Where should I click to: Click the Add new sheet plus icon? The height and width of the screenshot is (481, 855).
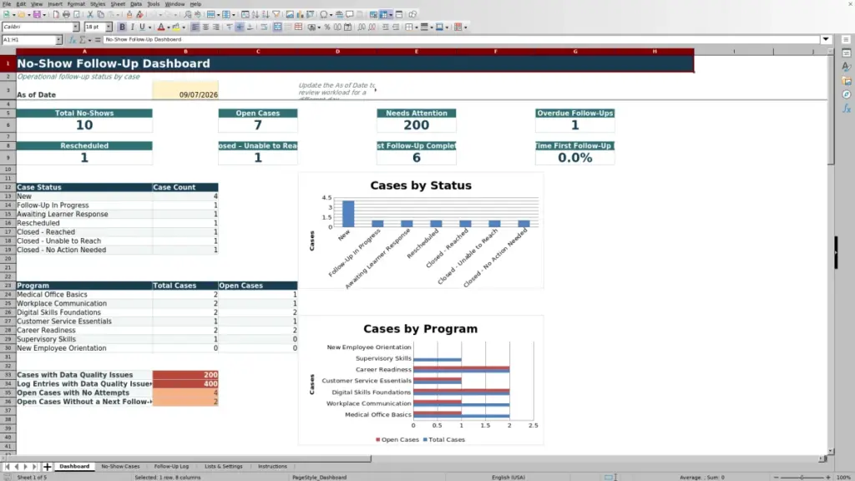pyautogui.click(x=47, y=466)
